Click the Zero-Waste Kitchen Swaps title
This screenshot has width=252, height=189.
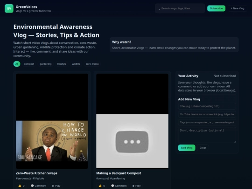click(36, 173)
